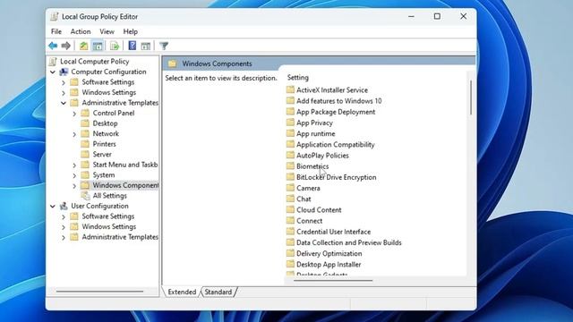Expand the Network tree node
Viewport: 573px width, 322px height.
point(74,134)
